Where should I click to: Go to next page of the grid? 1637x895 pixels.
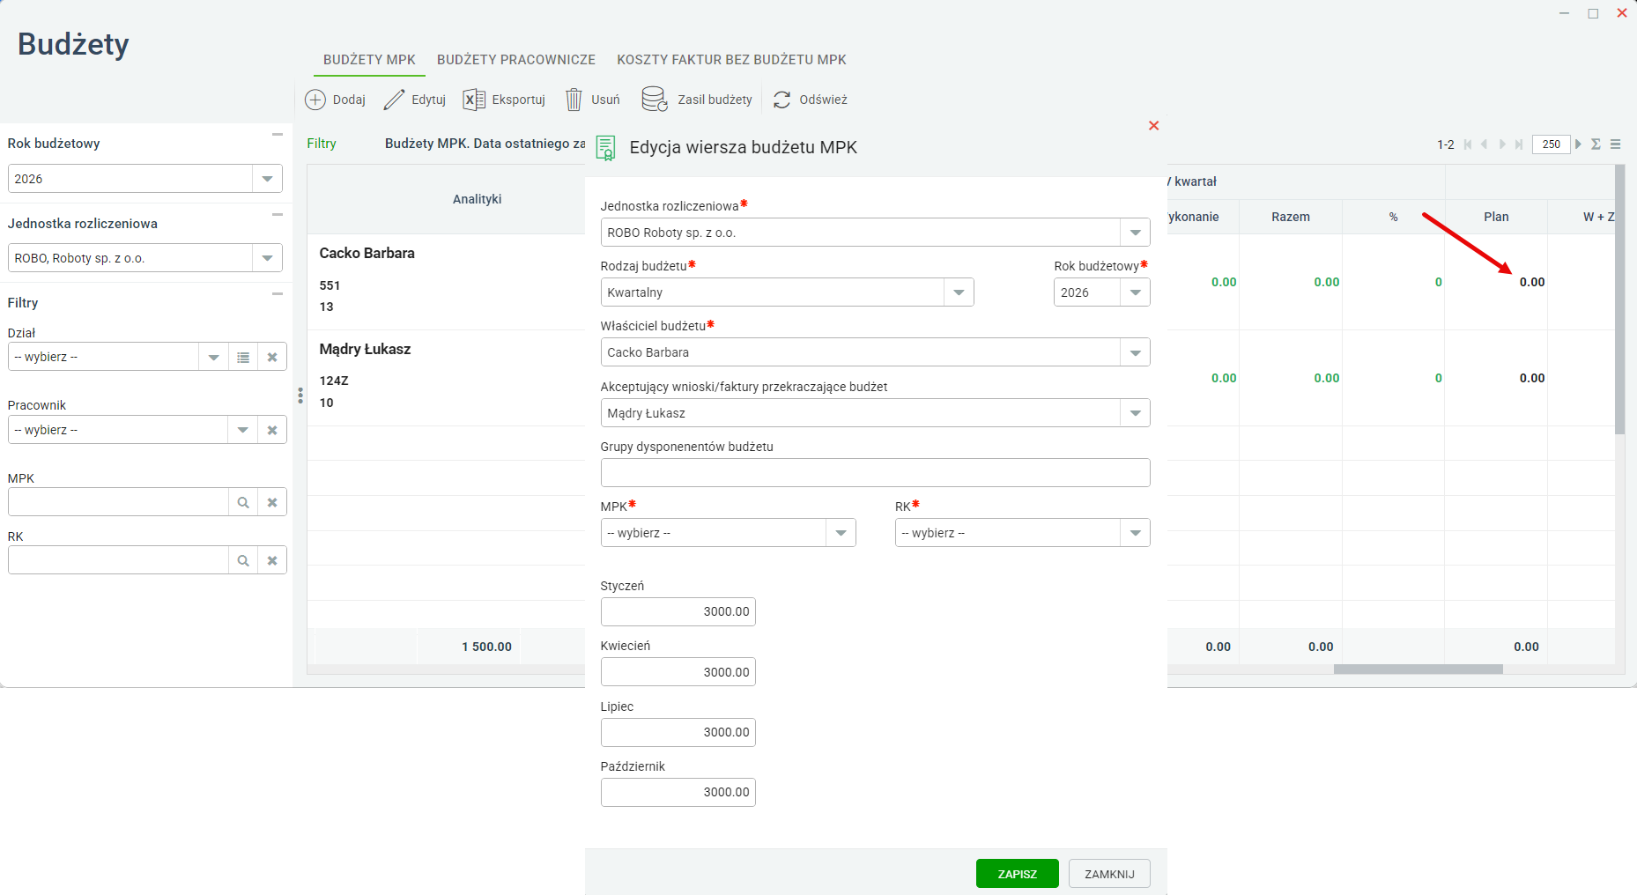(1502, 144)
